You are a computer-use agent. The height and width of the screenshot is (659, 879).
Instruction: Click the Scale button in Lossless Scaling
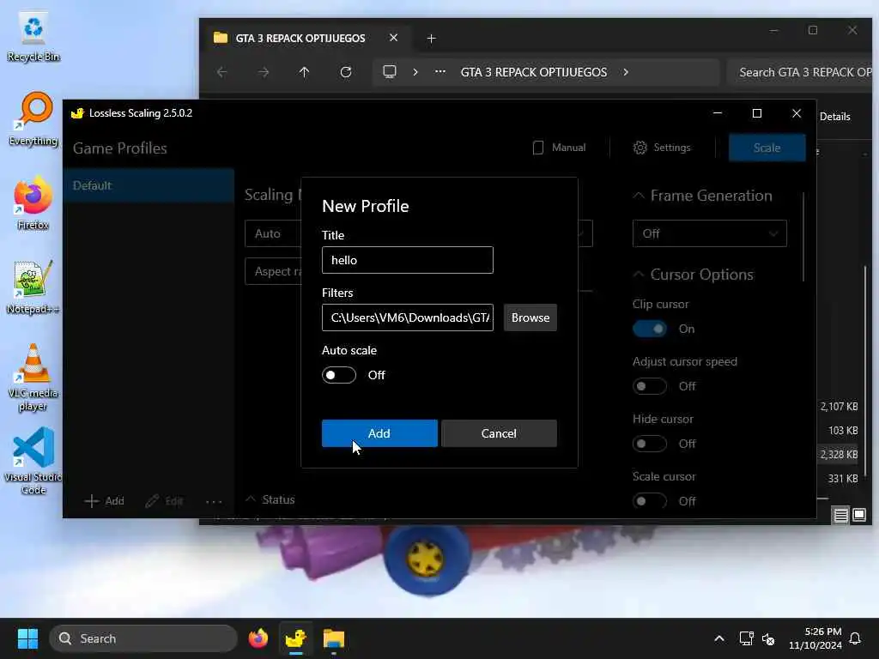[767, 148]
